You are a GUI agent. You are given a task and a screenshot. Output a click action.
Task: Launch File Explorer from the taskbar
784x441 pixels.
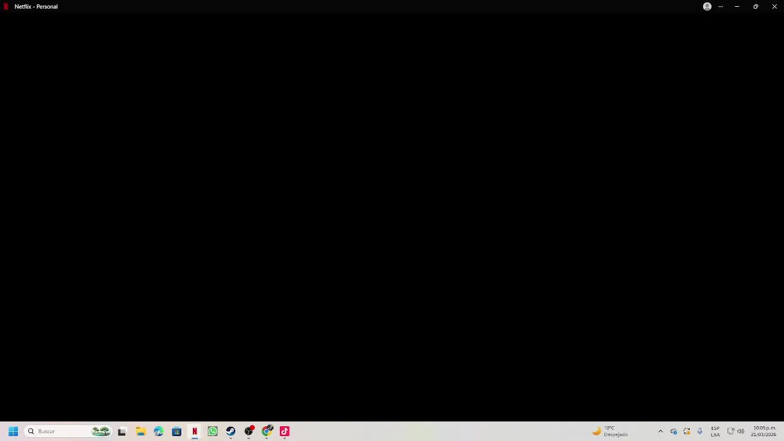tap(140, 431)
